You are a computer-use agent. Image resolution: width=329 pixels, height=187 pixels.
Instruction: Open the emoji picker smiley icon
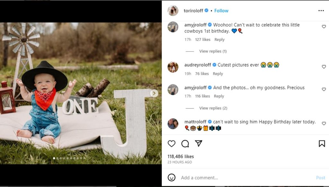point(172,177)
